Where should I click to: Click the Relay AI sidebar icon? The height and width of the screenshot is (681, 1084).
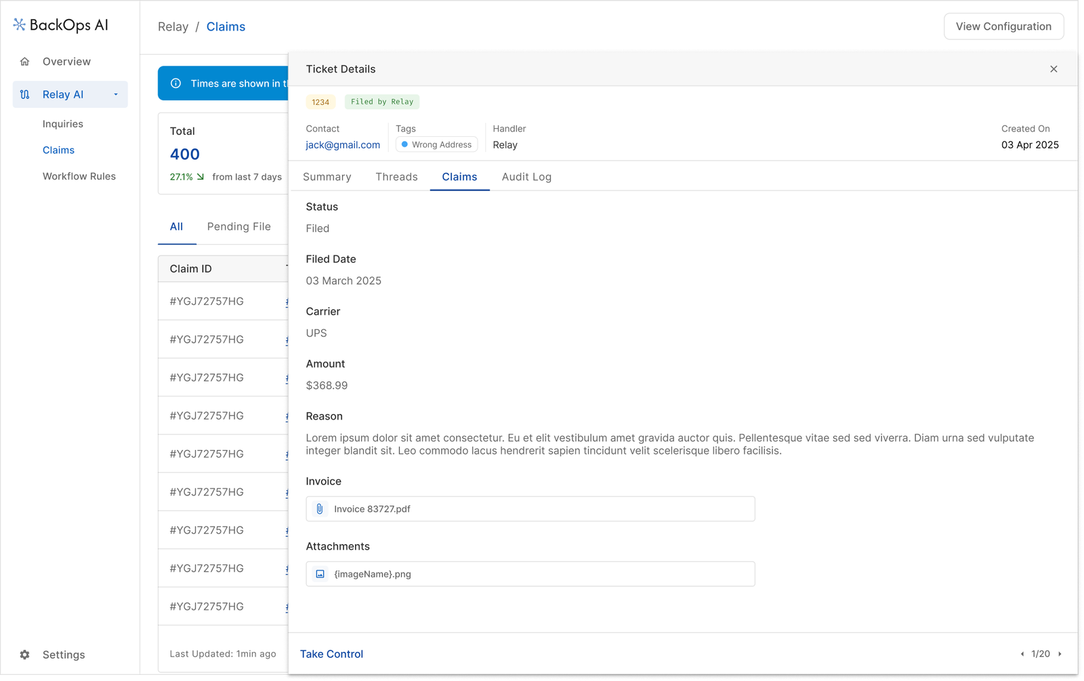tap(25, 95)
